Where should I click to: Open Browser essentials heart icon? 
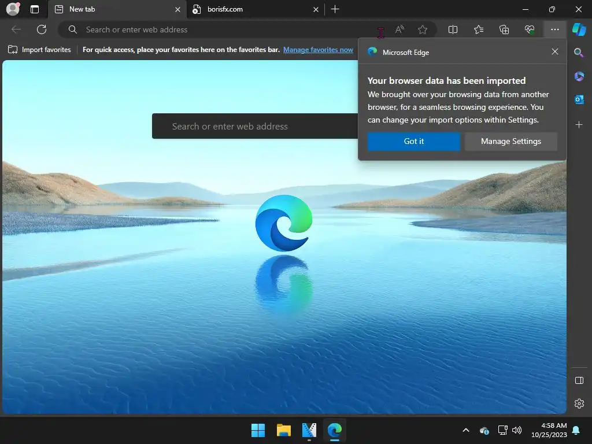click(x=530, y=29)
